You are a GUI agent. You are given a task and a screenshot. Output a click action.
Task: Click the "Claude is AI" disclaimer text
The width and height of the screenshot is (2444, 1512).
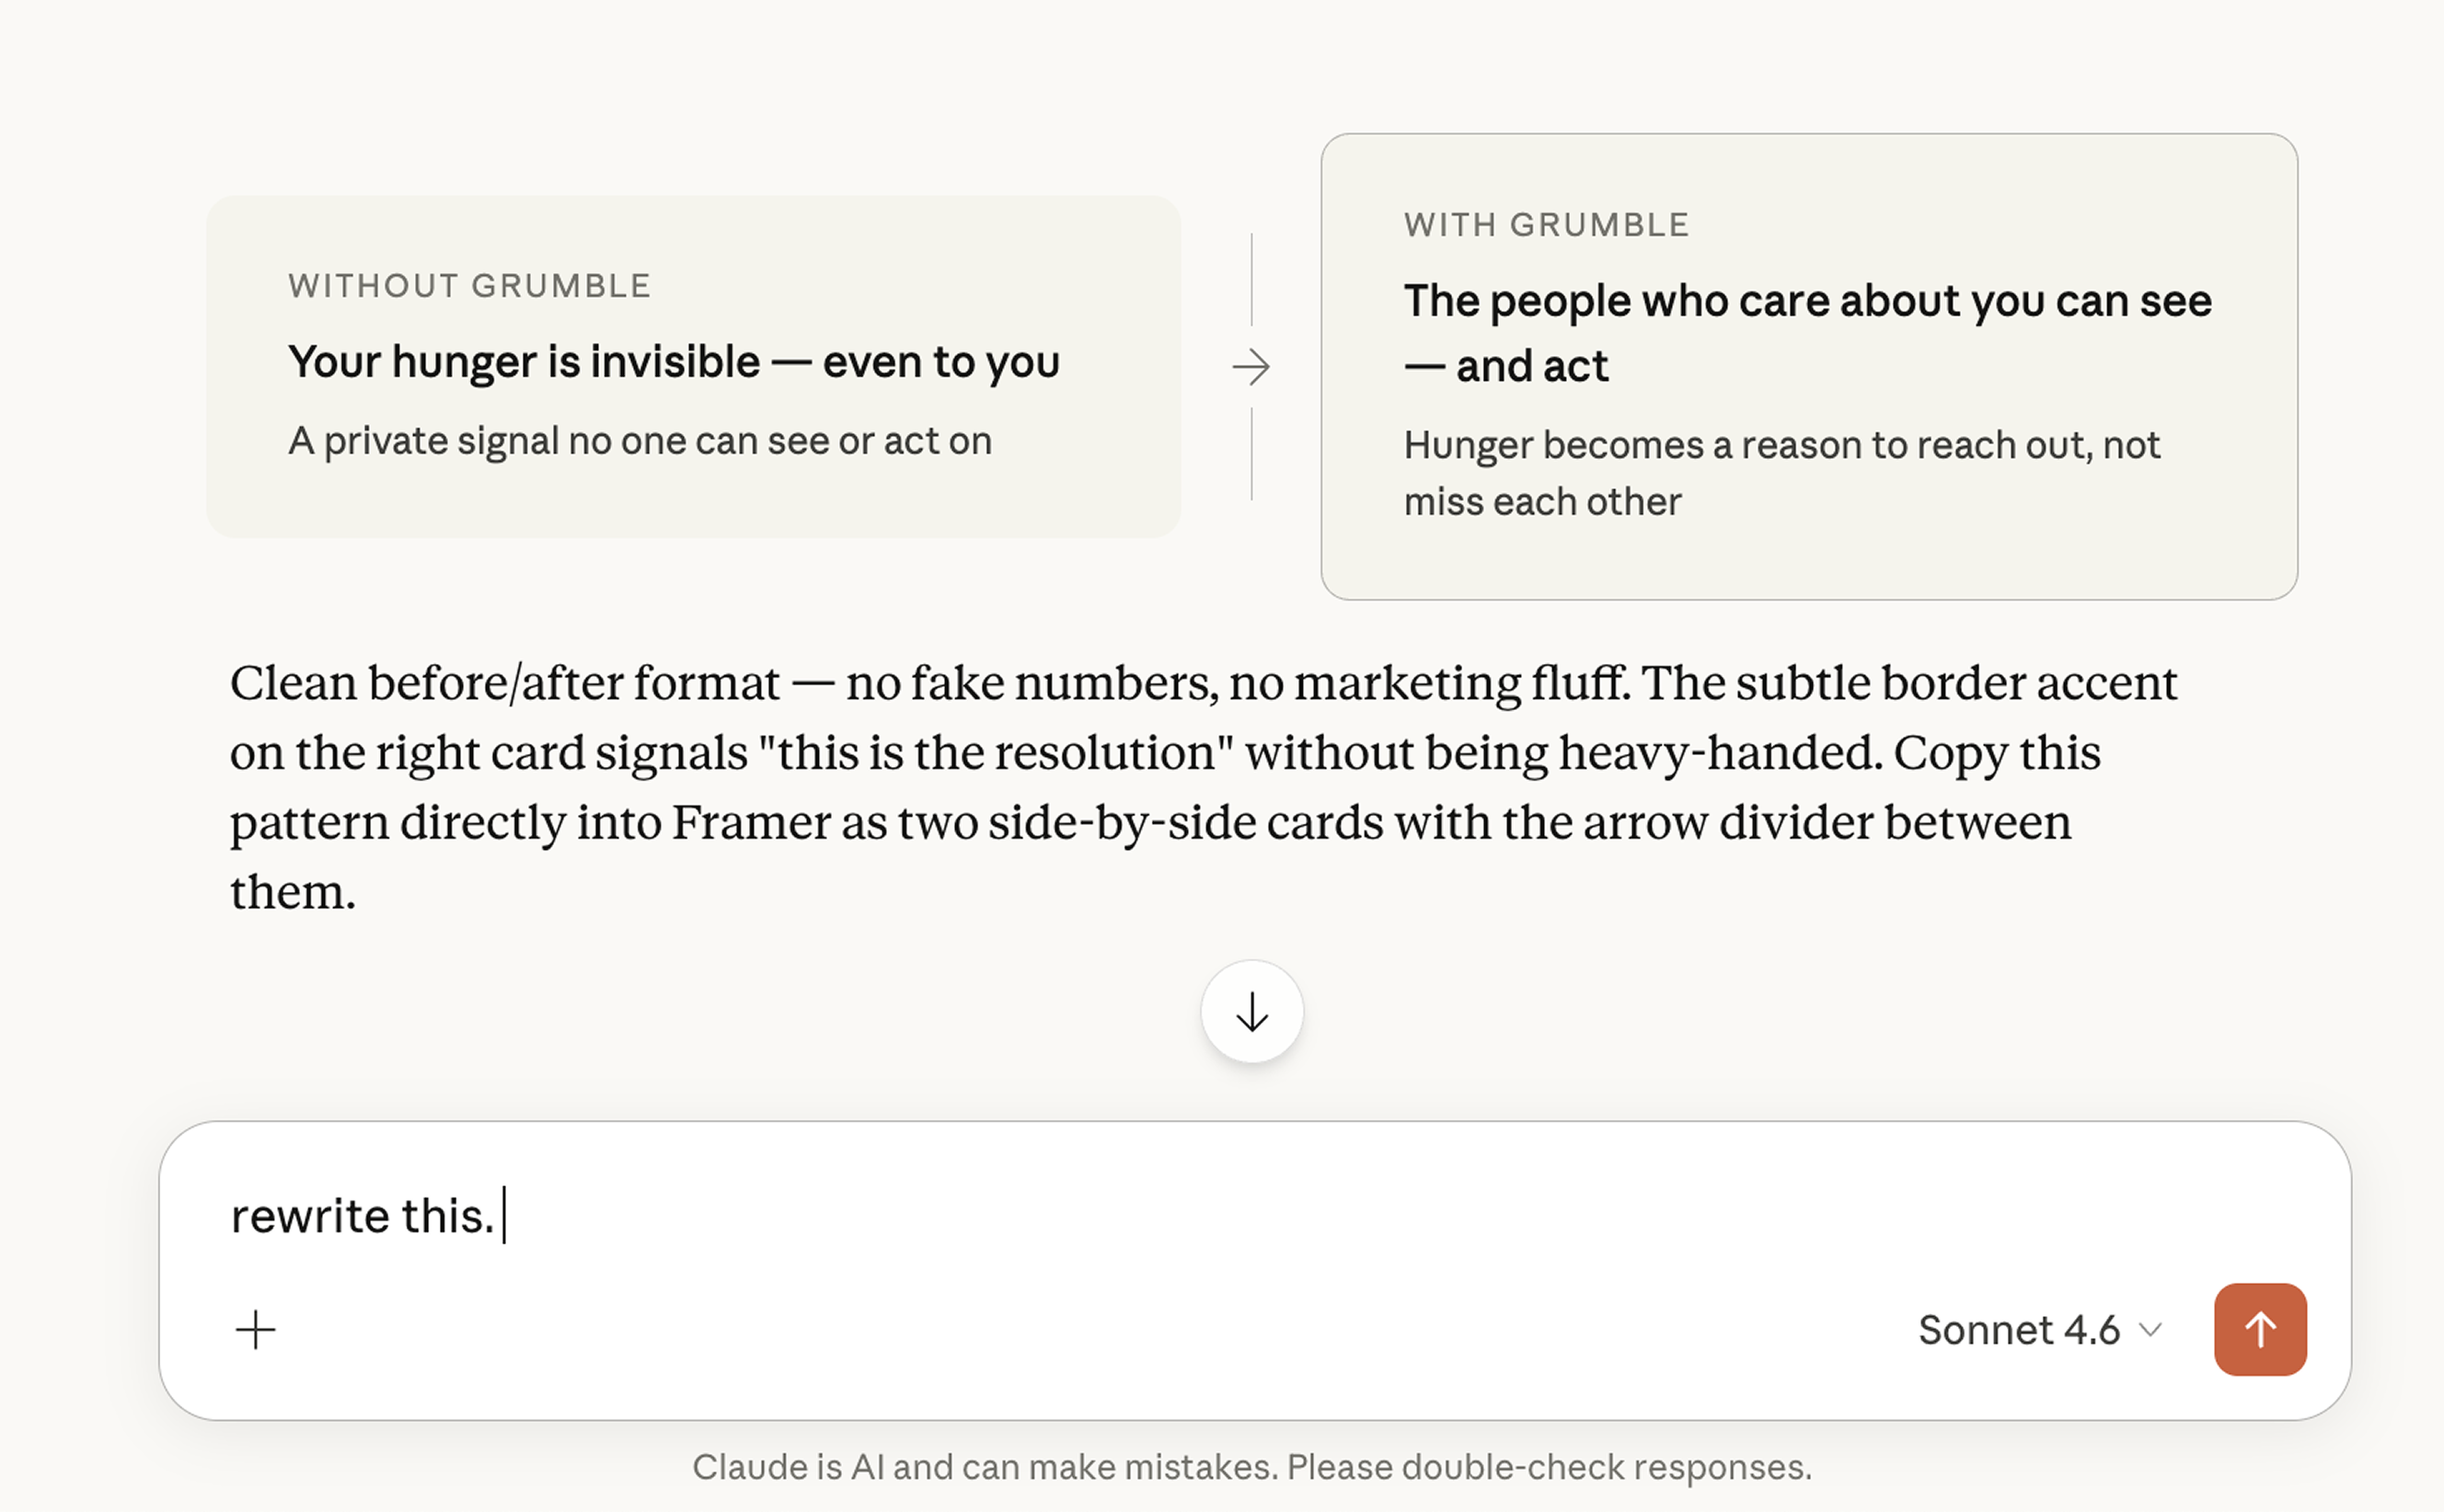coord(1251,1467)
